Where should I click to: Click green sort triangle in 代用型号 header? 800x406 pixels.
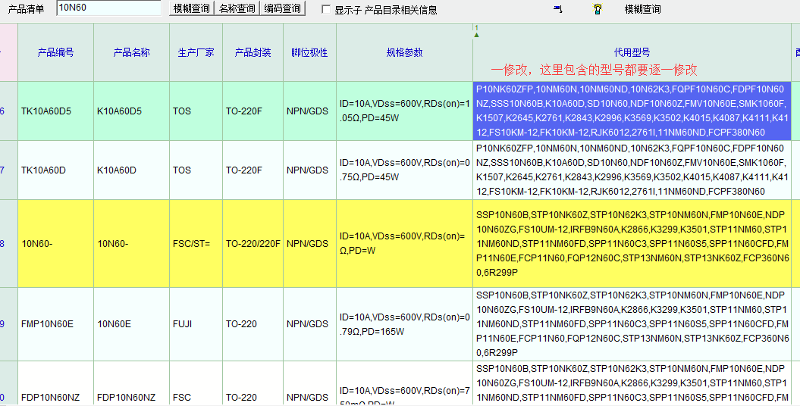[476, 35]
